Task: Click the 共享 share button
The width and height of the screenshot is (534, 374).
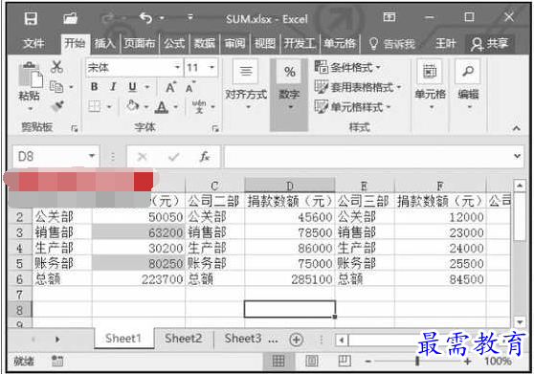Action: pos(489,44)
